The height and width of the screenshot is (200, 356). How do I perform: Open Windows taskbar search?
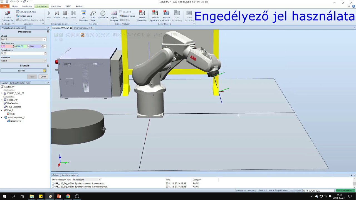[x=13, y=196]
